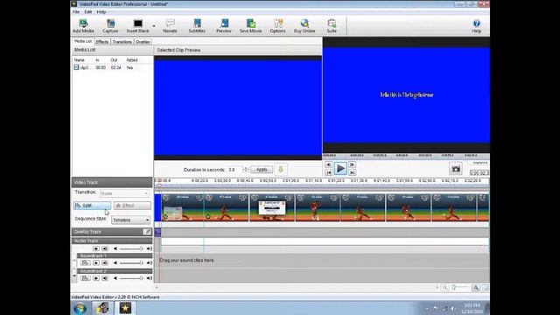Viewport: 560px width, 315px height.
Task: Click the Buy Online icon
Action: (x=304, y=26)
